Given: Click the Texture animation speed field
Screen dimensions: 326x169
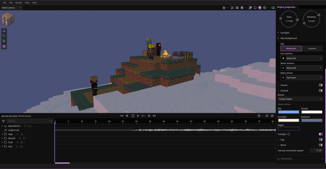Looking at the screenshot, I should pyautogui.click(x=316, y=151).
